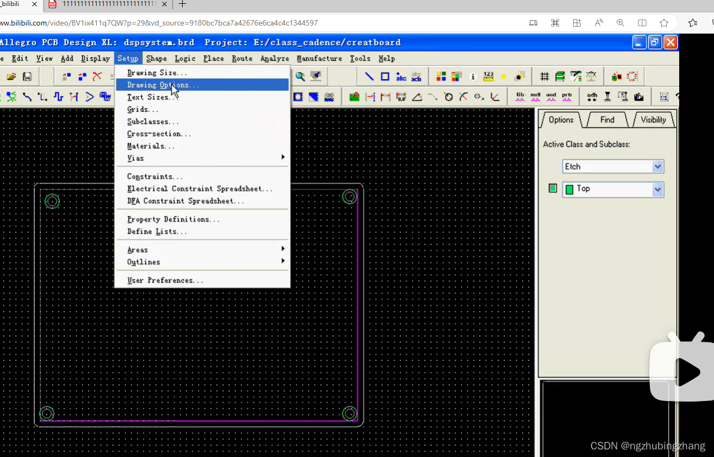Select the Add Line tool icon
Screen dimensions: 714x457
[369, 77]
